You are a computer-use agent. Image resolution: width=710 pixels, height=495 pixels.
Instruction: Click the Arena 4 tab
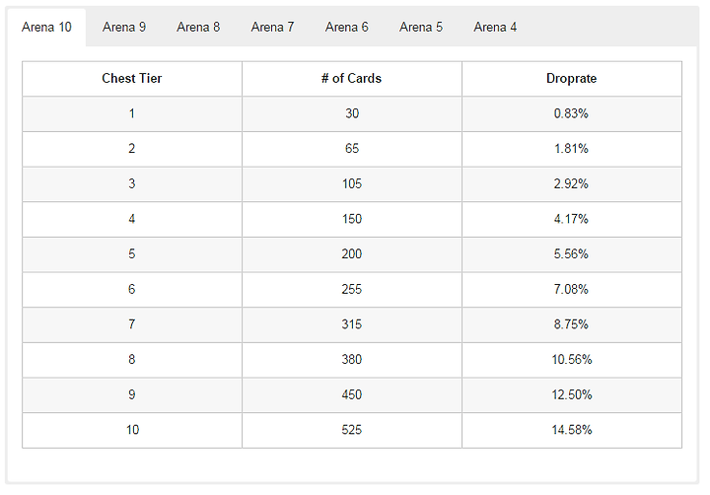tap(495, 27)
